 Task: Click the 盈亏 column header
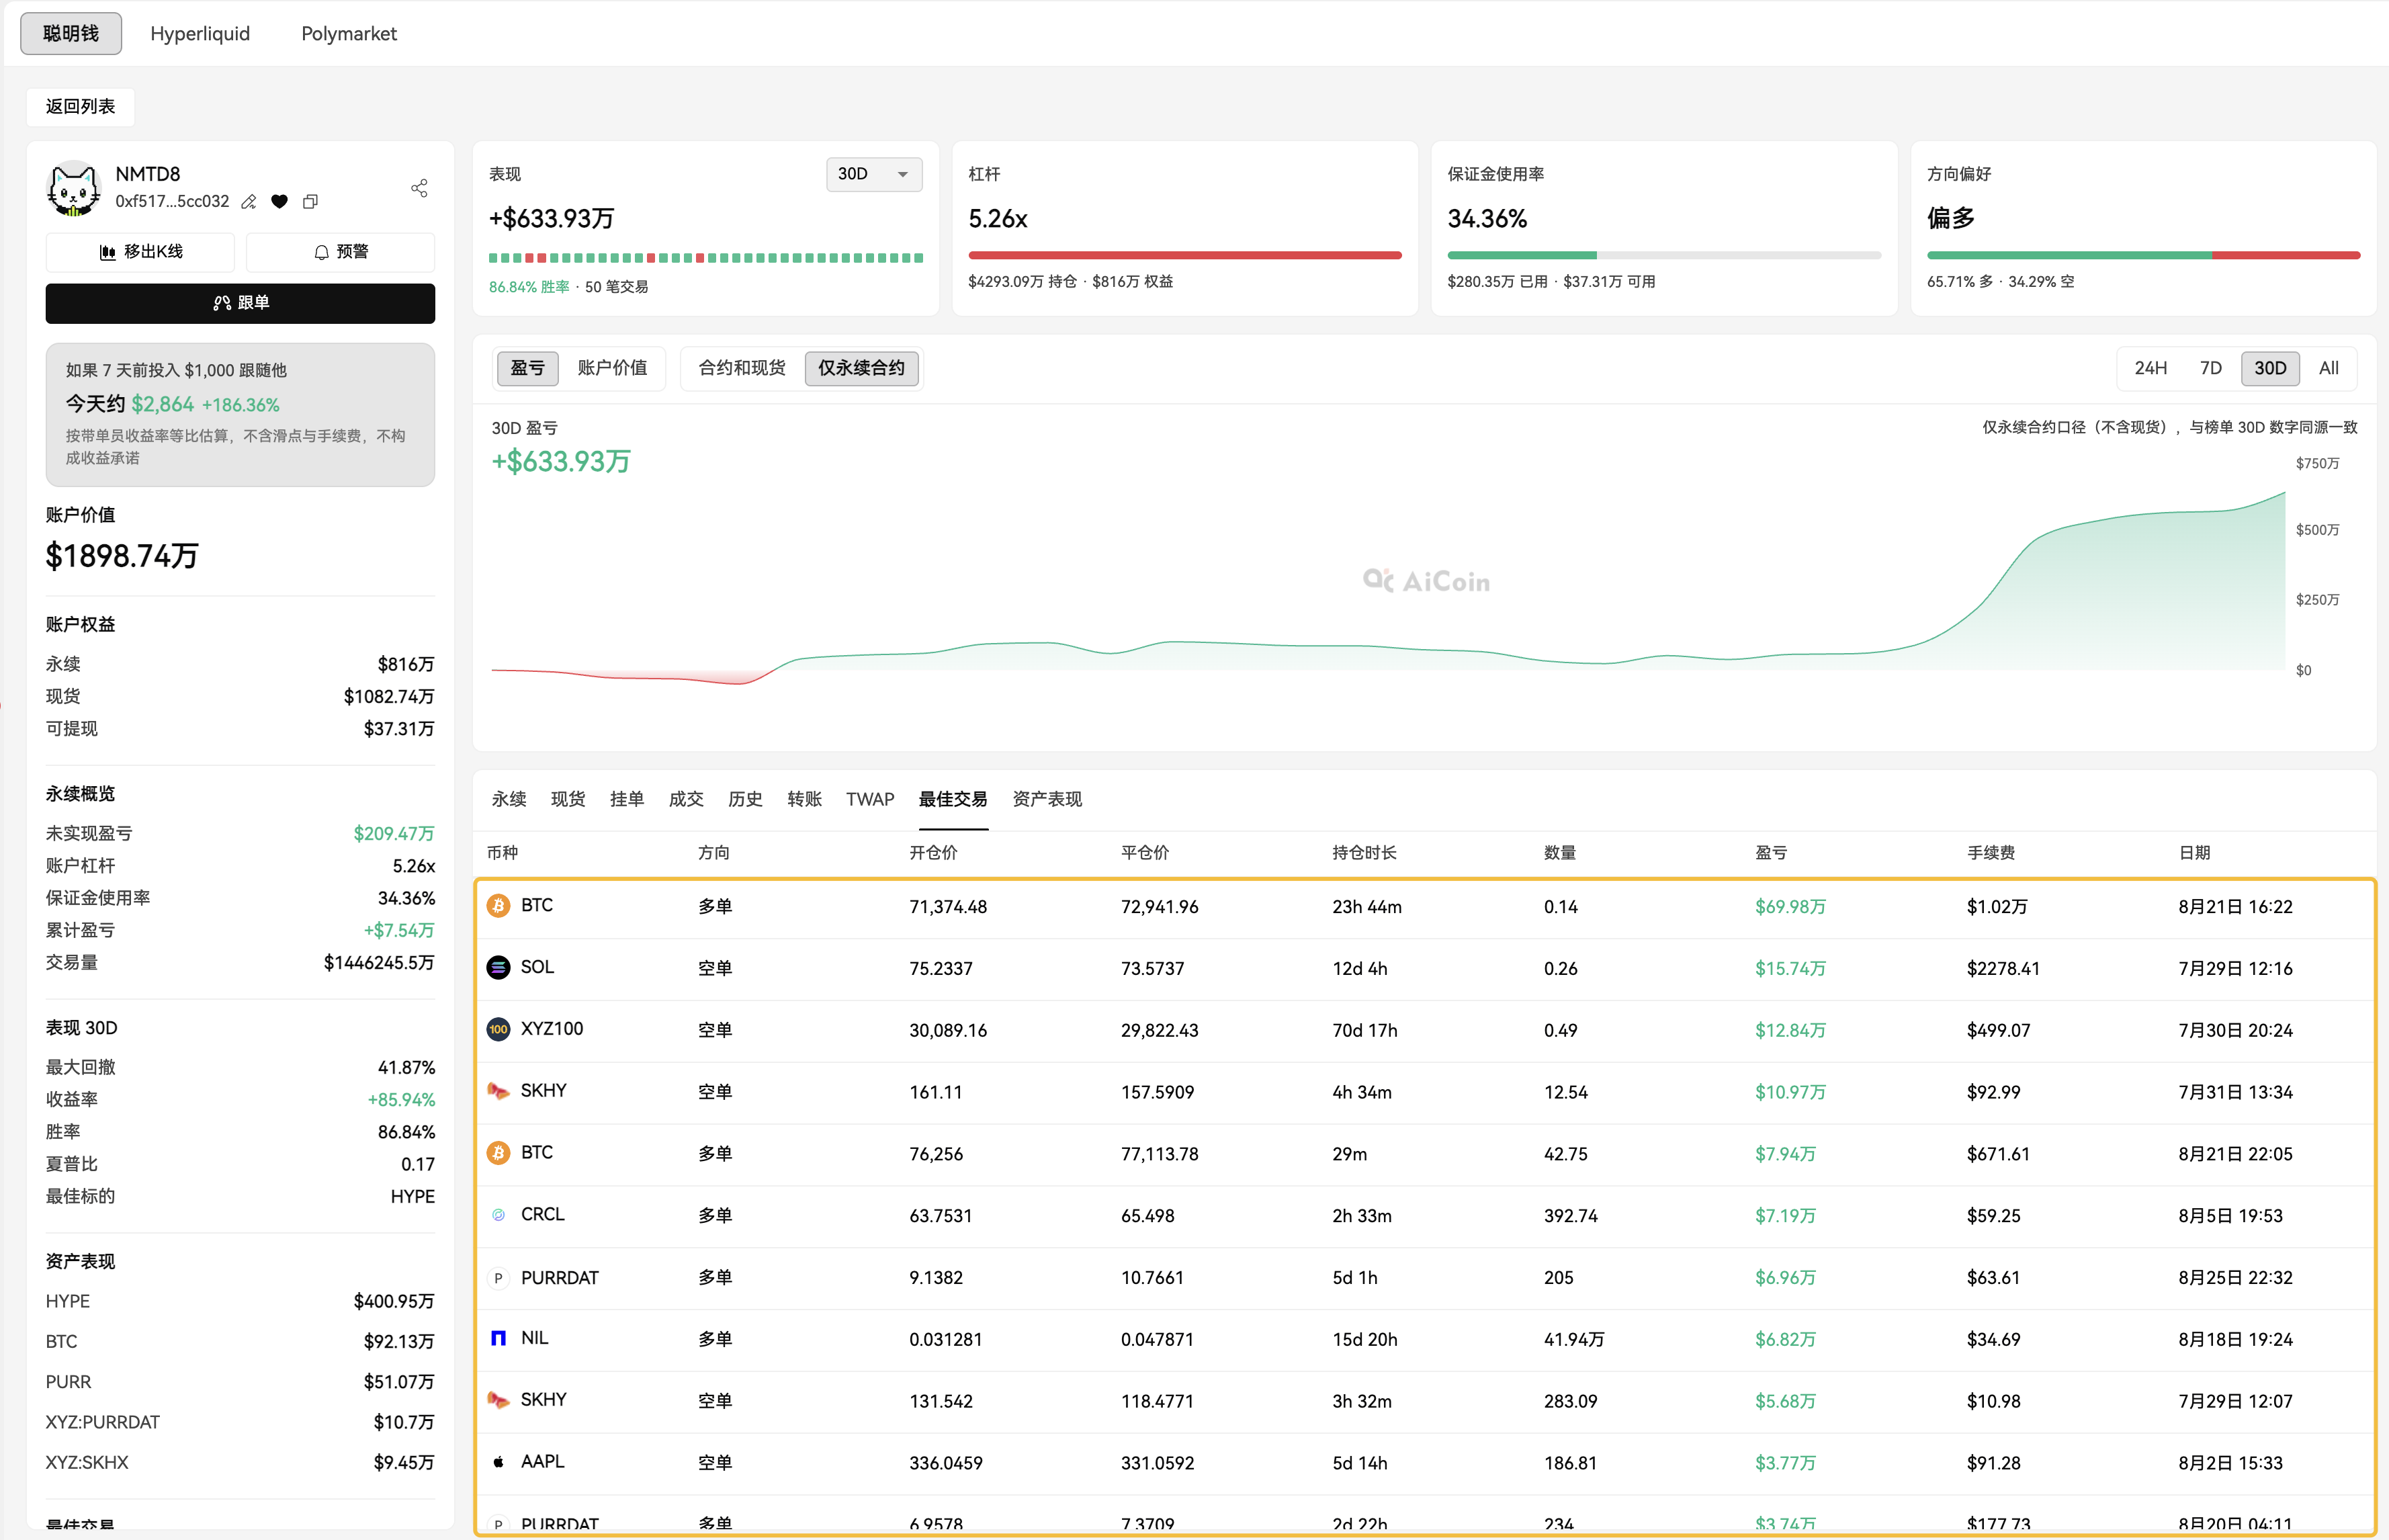1771,853
